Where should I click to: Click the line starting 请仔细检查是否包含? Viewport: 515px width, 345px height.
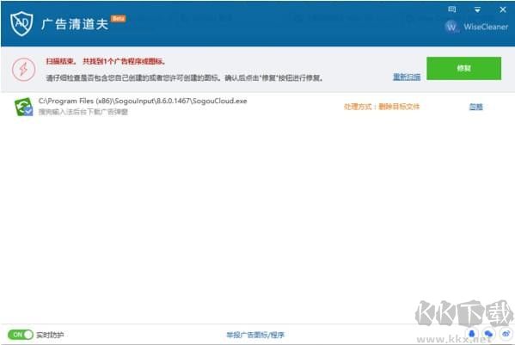click(184, 78)
